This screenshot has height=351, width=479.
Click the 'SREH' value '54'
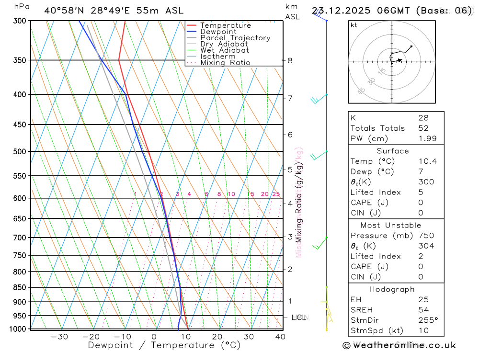(x=424, y=310)
